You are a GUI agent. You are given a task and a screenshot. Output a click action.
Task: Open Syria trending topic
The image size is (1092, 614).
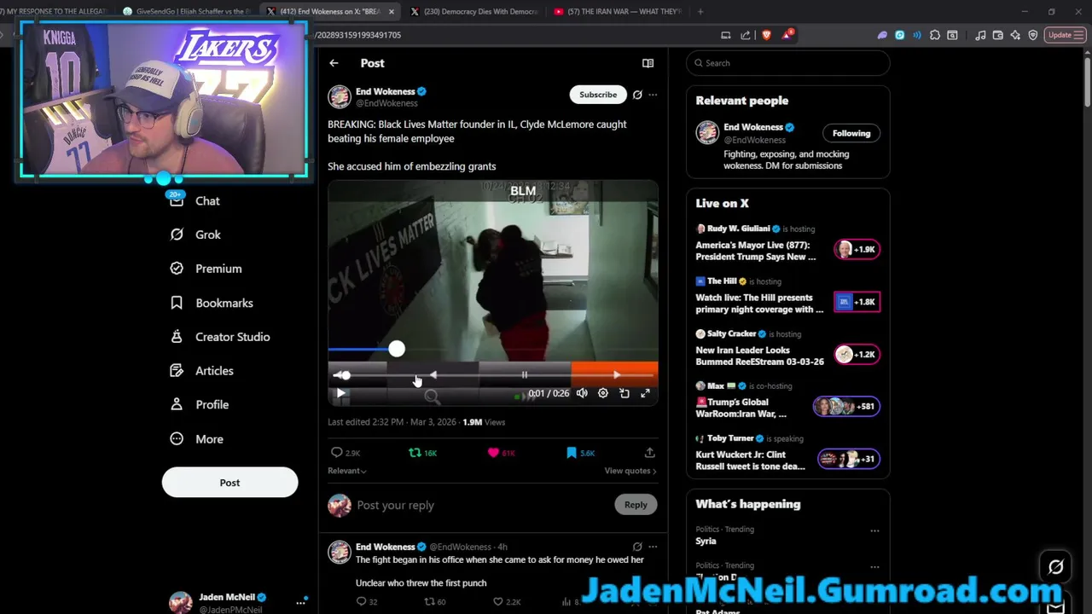[x=706, y=542]
